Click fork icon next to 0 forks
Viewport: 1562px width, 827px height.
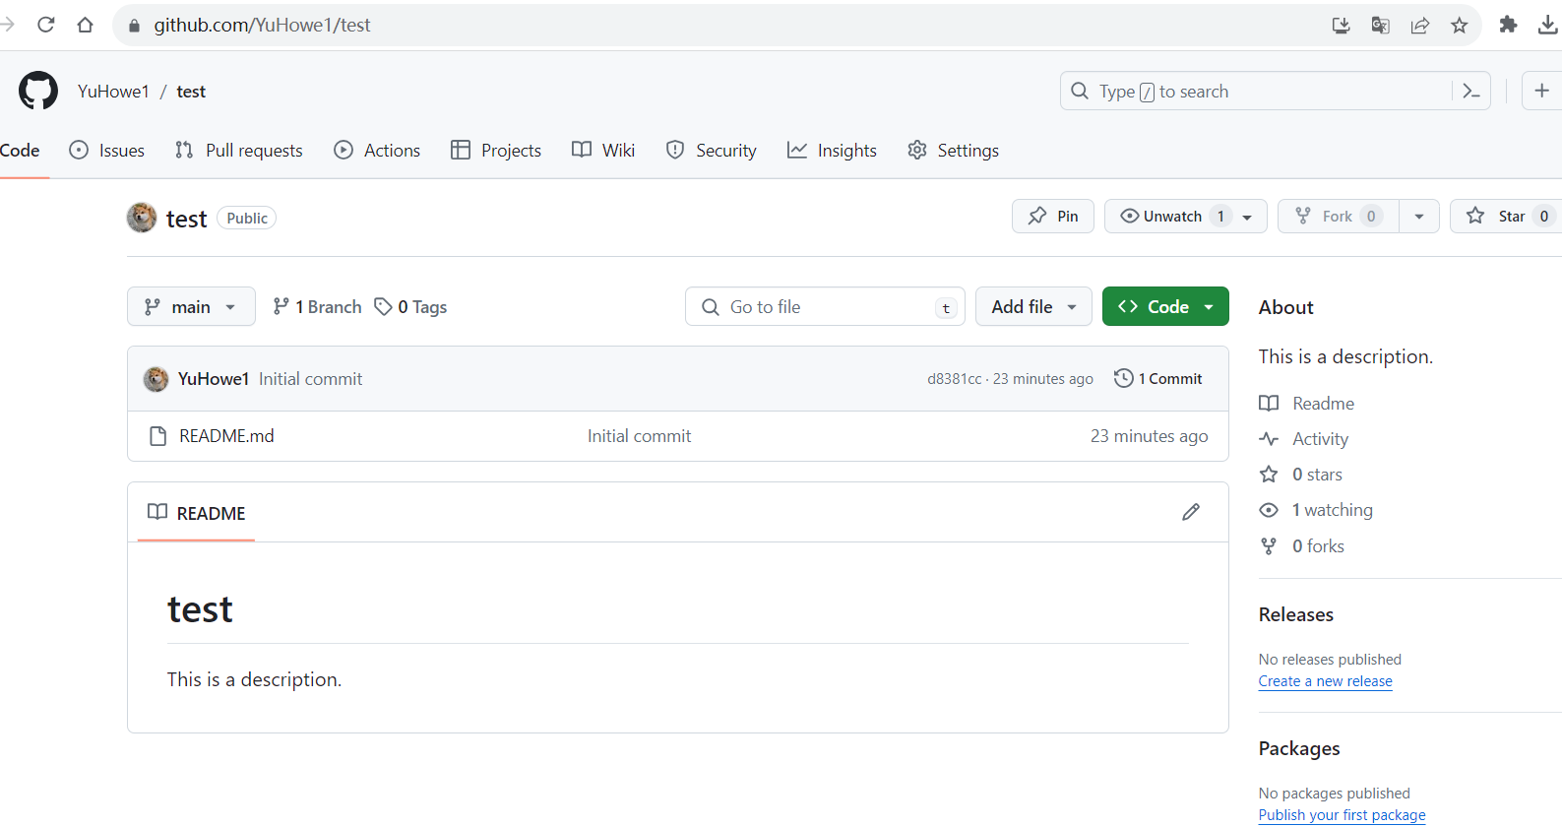coord(1269,546)
